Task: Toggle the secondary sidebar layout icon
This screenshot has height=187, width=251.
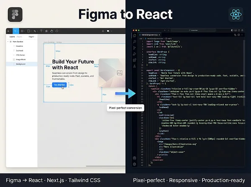Action: point(239,30)
